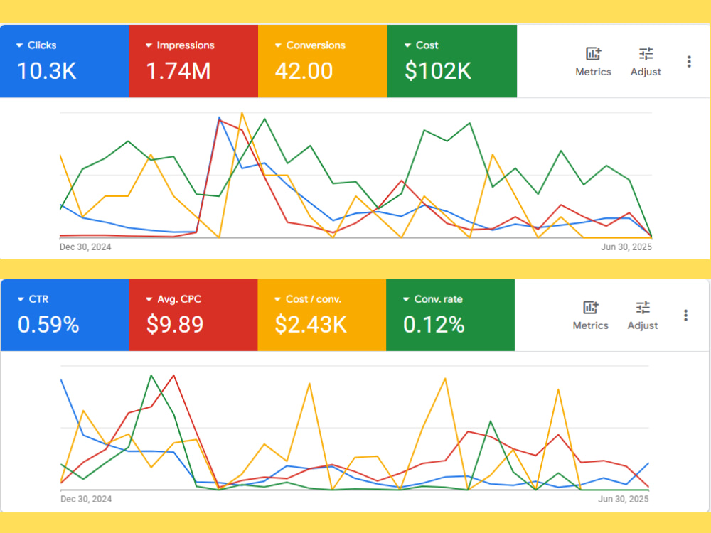
Task: Select the 0.59% CTR value
Action: [48, 325]
